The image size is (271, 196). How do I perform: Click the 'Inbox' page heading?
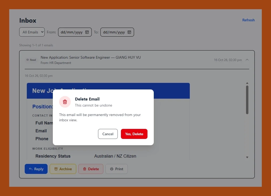point(28,21)
